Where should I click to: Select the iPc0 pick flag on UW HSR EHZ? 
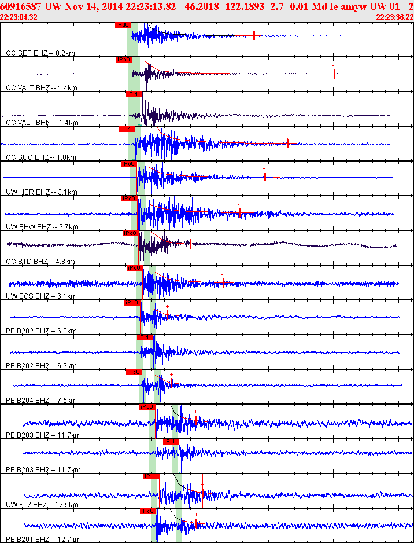pos(129,163)
